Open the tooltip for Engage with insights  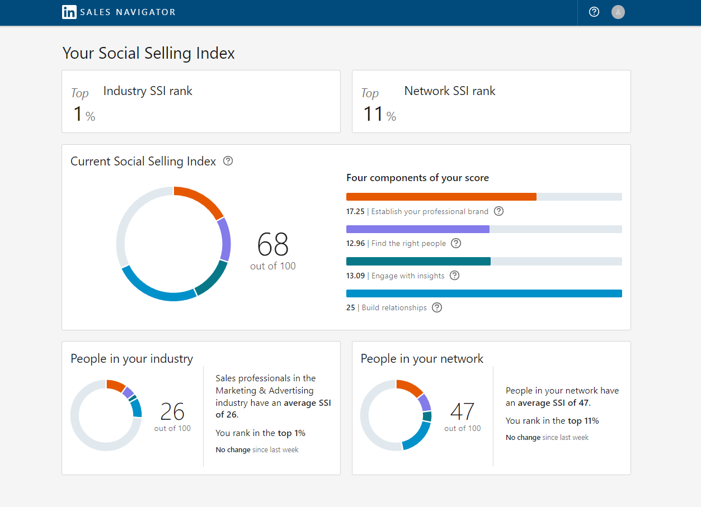coord(454,276)
